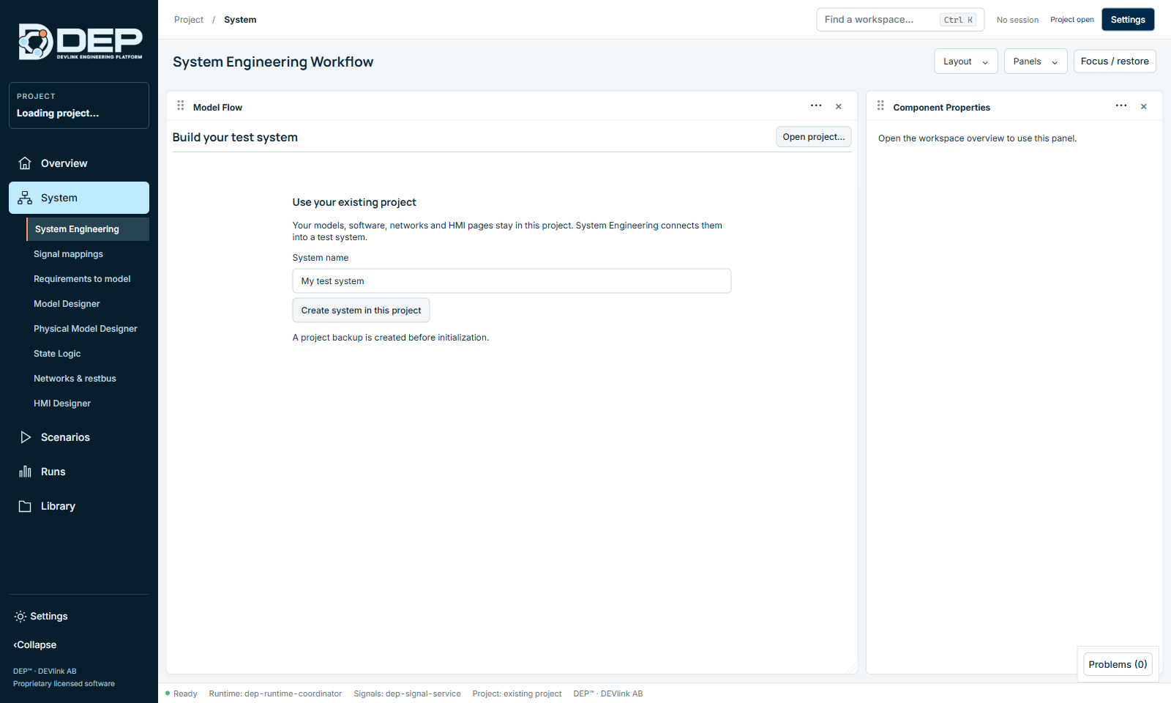Image resolution: width=1171 pixels, height=703 pixels.
Task: Select System Engineering in the sidebar
Action: pos(88,229)
